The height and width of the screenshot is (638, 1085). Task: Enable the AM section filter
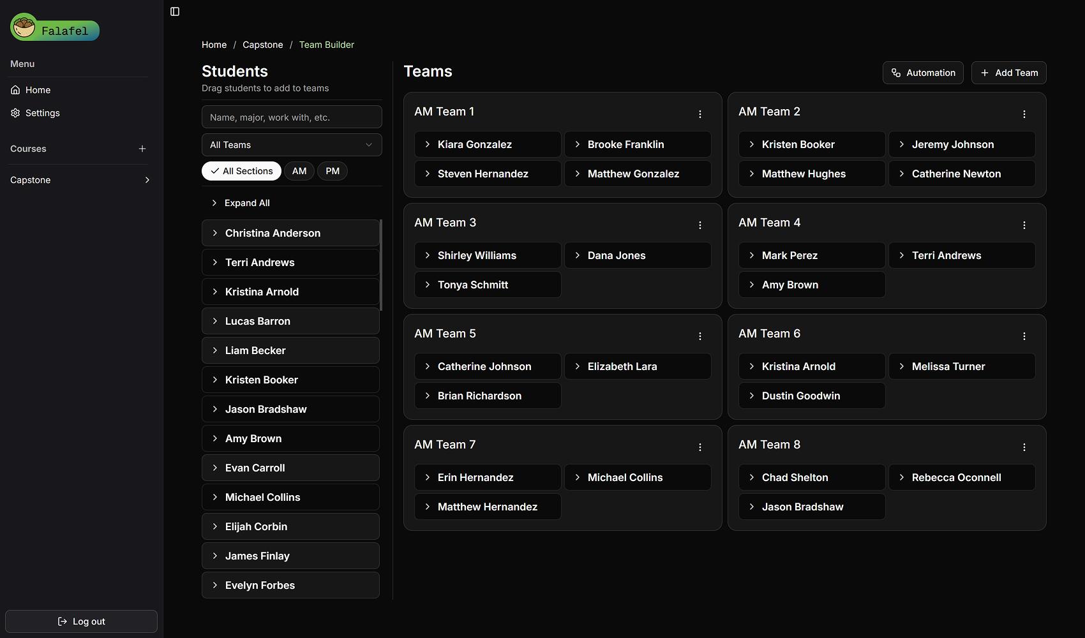click(299, 170)
